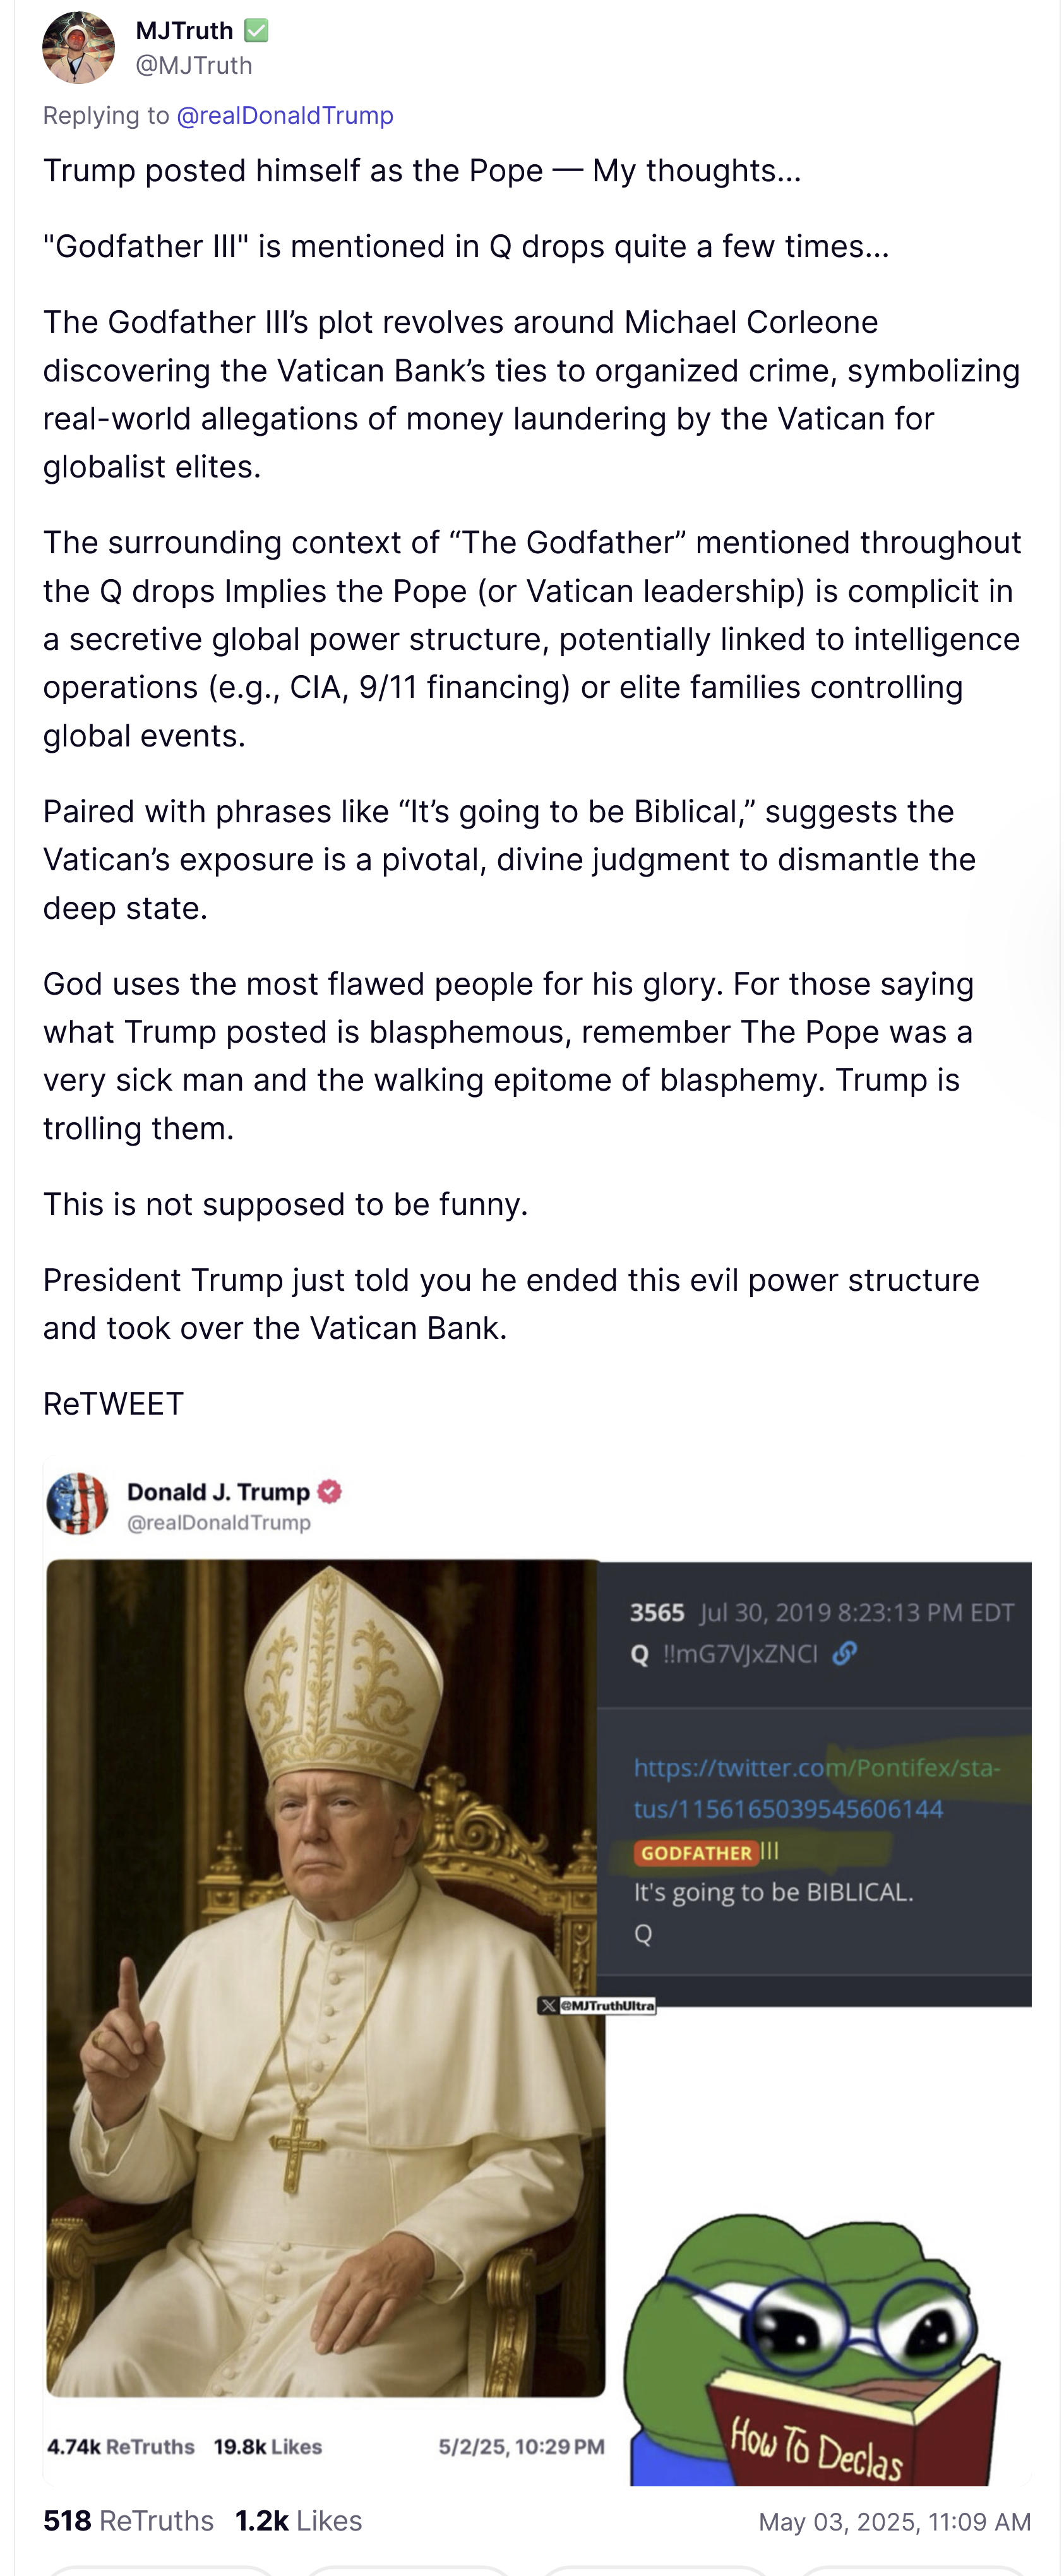Open MJTruth's profile avatar
Viewport: 1064px width, 2576px height.
pyautogui.click(x=78, y=47)
